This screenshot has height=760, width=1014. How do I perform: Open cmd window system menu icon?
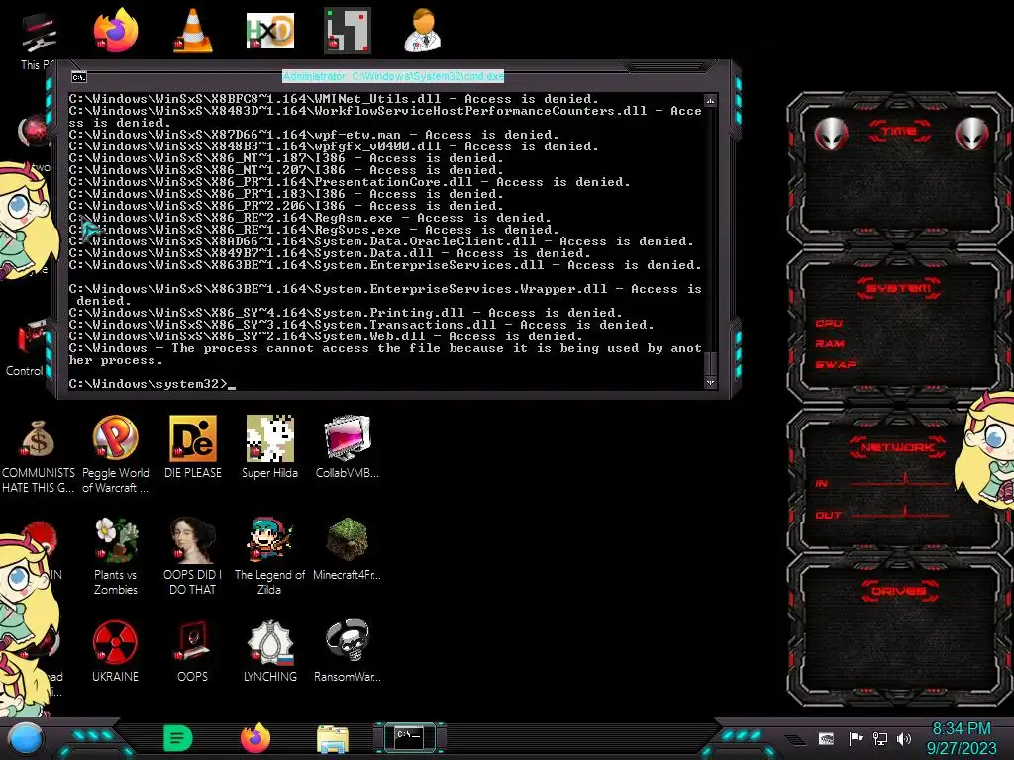click(79, 77)
